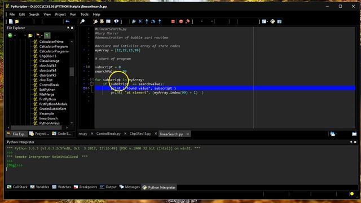This screenshot has height=203, width=361.
Task: Select ClassAverage in File Explorer tree
Action: pyautogui.click(x=49, y=61)
